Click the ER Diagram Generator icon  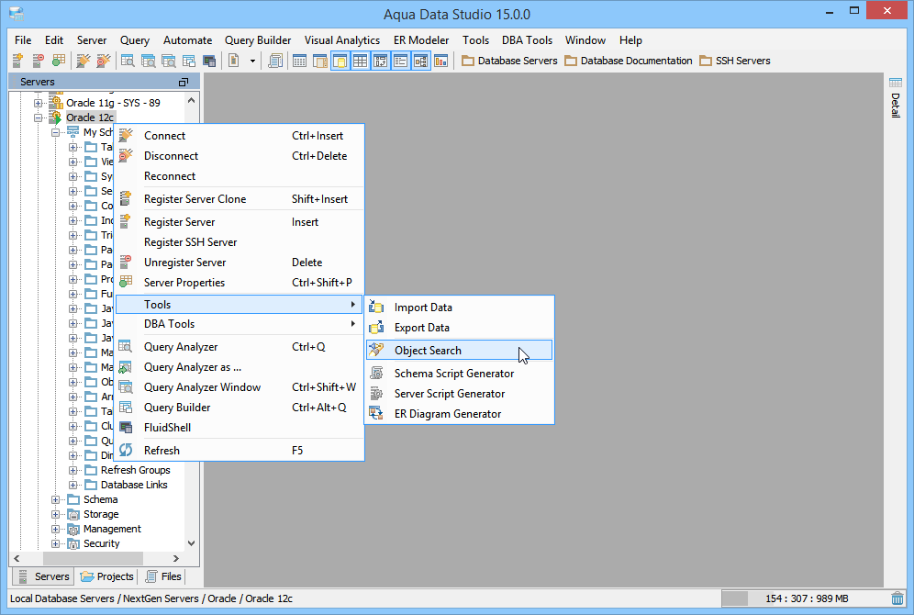pos(376,414)
